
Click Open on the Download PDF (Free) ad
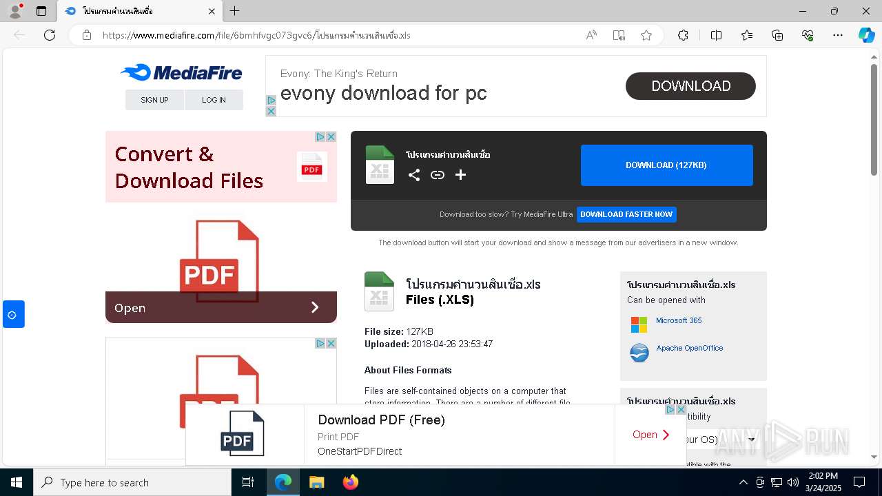coord(651,435)
